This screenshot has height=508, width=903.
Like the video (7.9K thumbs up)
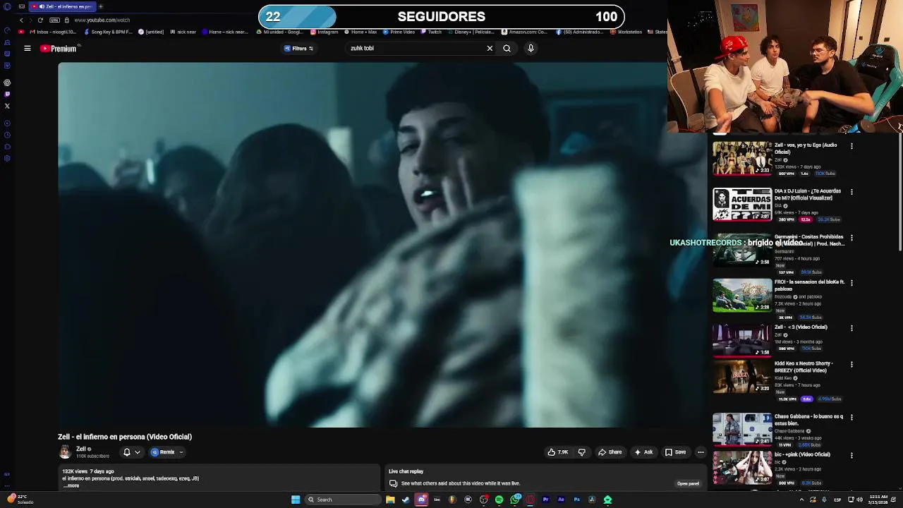558,452
